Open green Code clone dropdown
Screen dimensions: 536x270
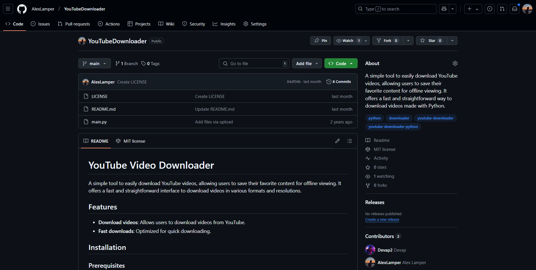[x=341, y=63]
